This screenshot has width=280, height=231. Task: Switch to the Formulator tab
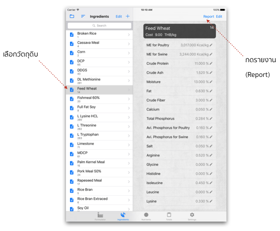click(x=100, y=216)
